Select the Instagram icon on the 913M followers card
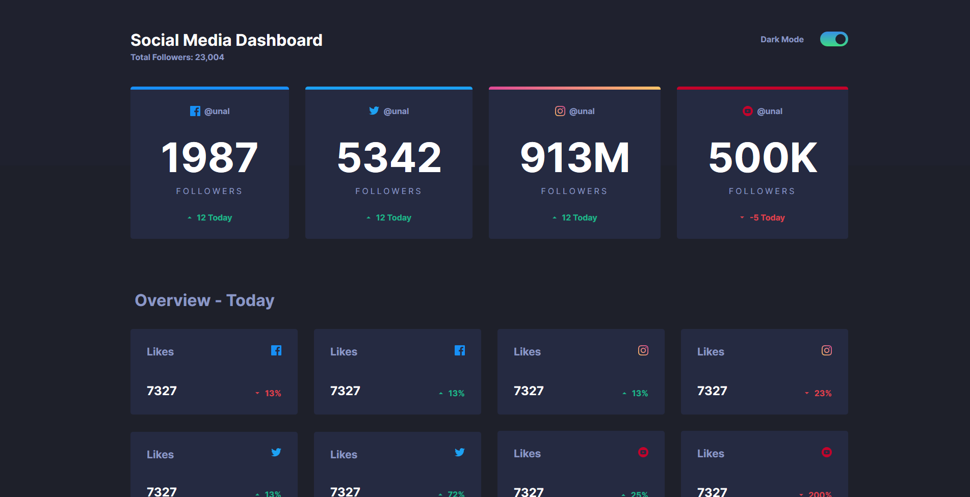 [560, 111]
